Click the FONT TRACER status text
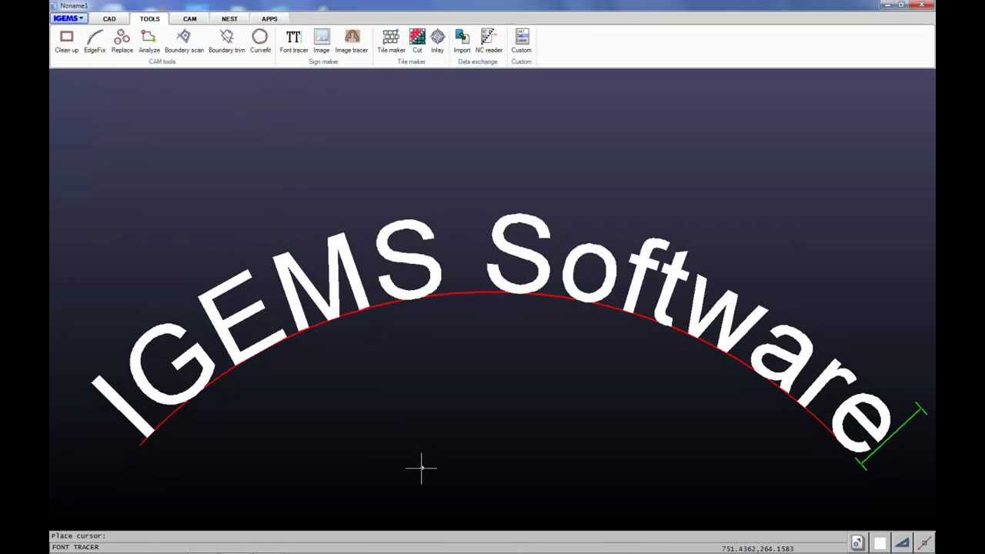 pos(75,547)
